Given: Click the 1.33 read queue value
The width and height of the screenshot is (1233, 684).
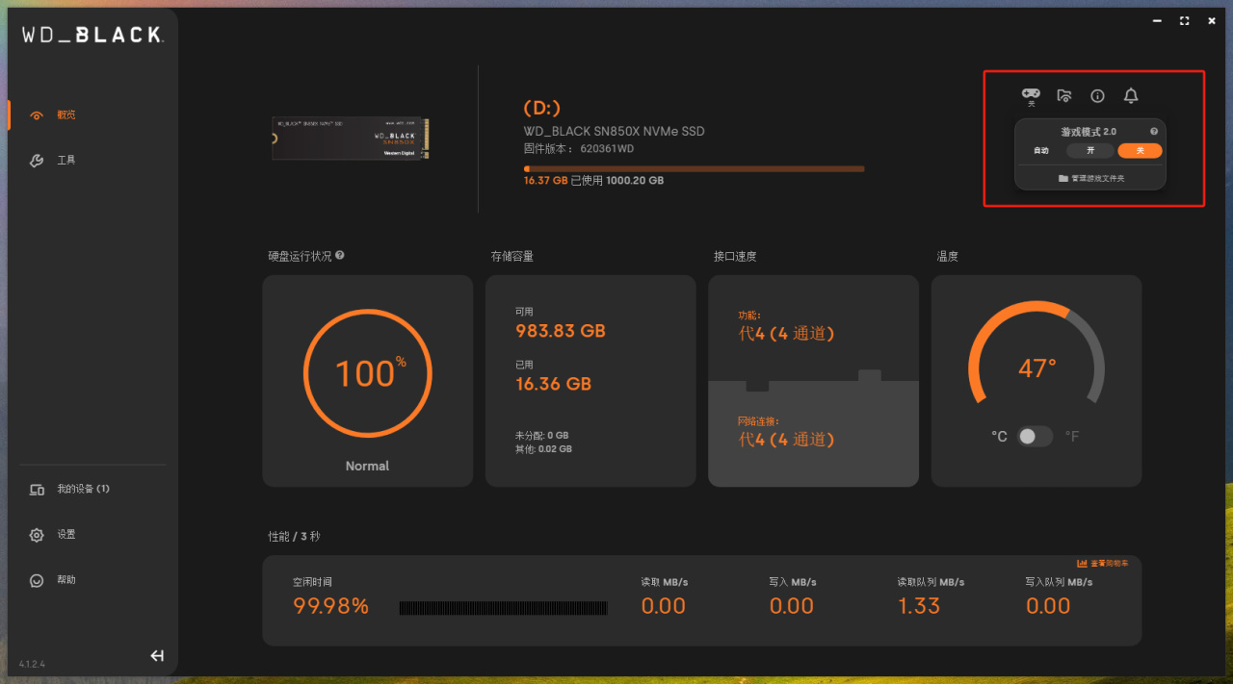Looking at the screenshot, I should (x=919, y=606).
